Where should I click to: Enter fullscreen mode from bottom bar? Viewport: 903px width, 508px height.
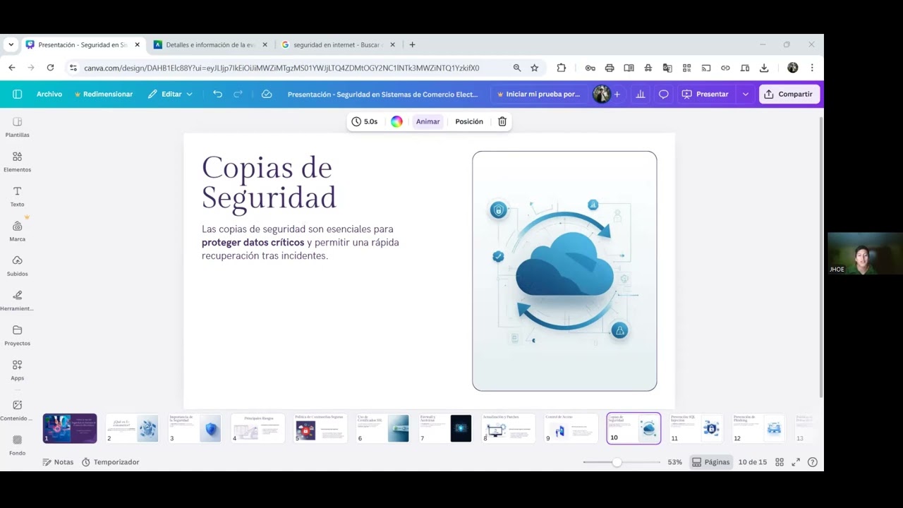[x=796, y=462]
